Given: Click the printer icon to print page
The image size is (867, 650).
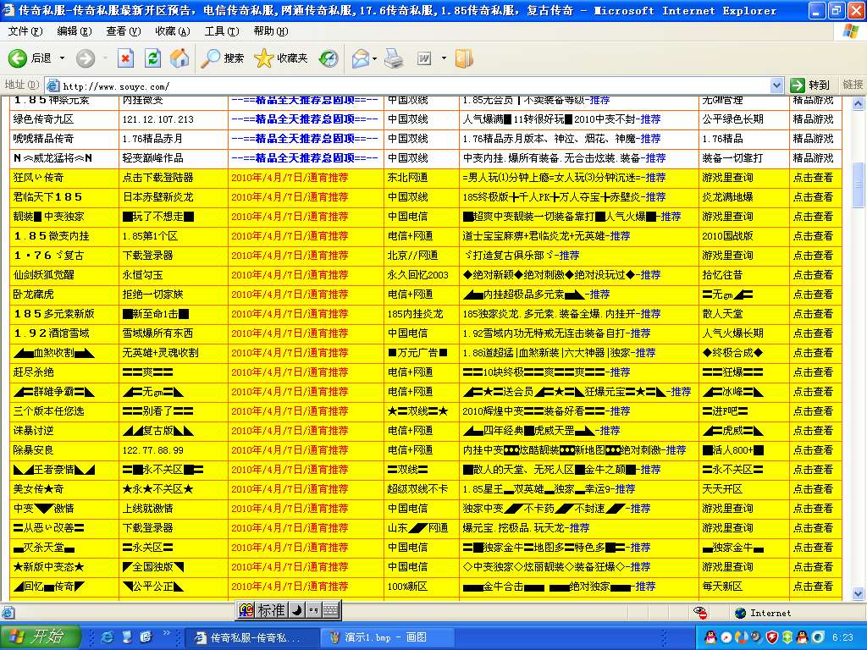Looking at the screenshot, I should click(x=394, y=58).
